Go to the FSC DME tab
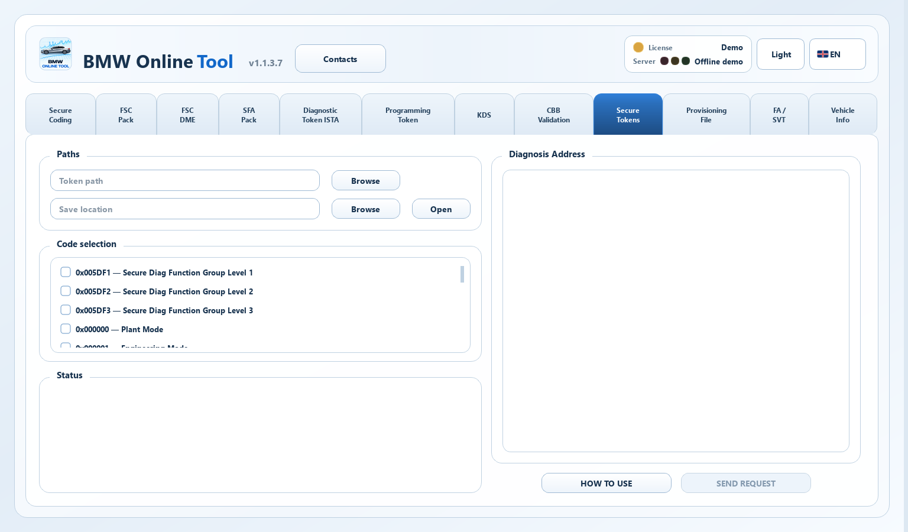 pos(187,115)
